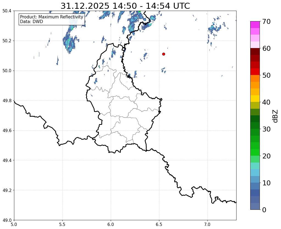Click the longitude 6.5 axis label
281x229 pixels.
pyautogui.click(x=159, y=224)
